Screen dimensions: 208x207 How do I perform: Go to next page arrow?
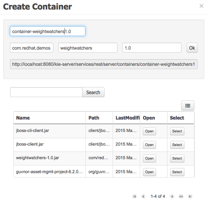(x=172, y=196)
